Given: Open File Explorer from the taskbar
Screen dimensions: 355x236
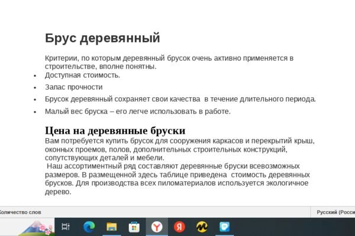Looking at the screenshot, I should 112,227.
